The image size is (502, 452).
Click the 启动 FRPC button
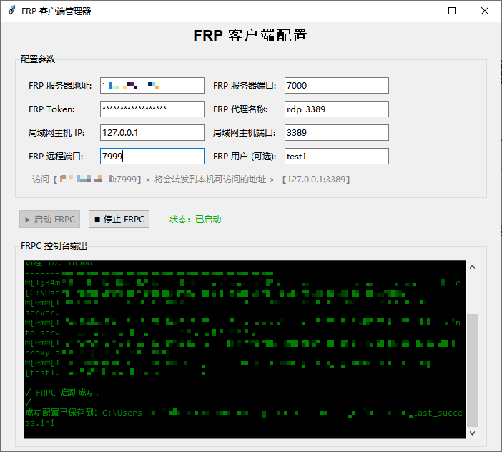click(49, 220)
